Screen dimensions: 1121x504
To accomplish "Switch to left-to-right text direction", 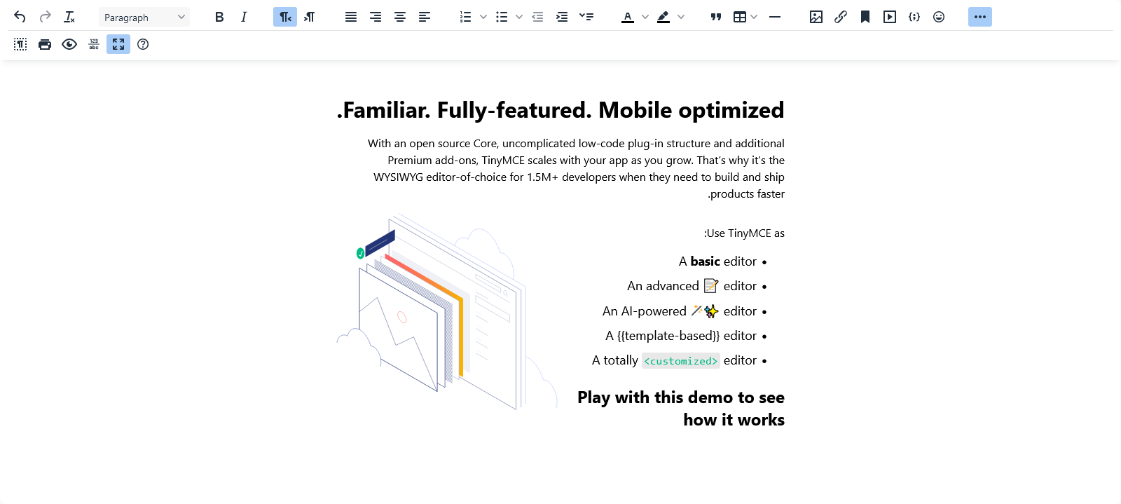I will click(x=310, y=17).
